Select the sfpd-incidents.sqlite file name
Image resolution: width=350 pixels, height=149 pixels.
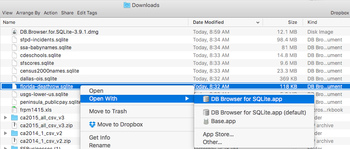pyautogui.click(x=44, y=40)
